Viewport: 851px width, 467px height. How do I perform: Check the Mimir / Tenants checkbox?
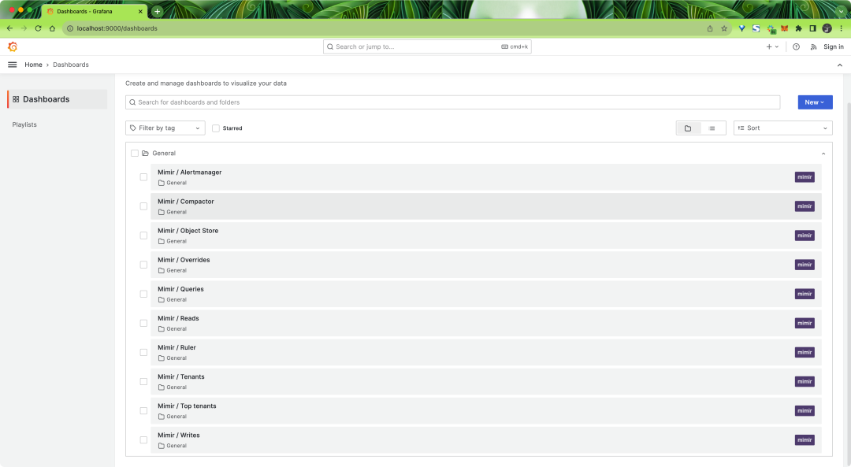[143, 382]
